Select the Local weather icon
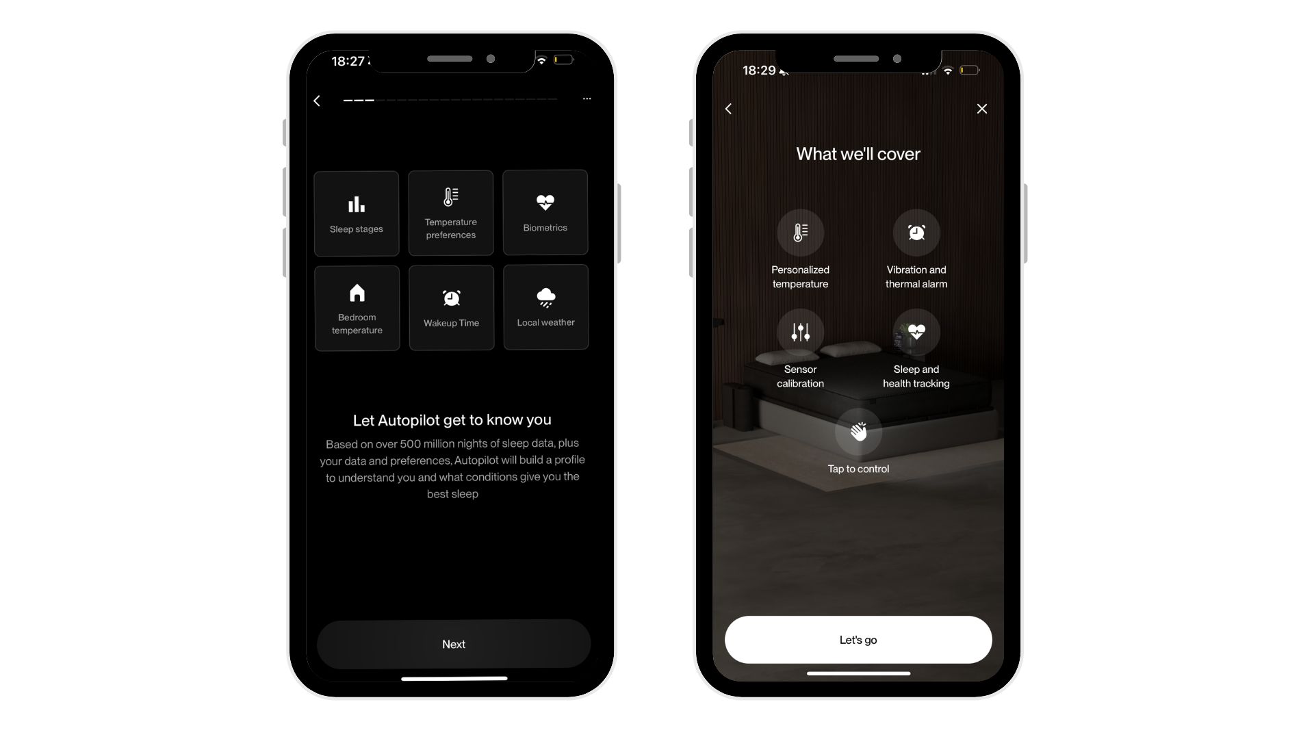1314x739 pixels. point(545,296)
